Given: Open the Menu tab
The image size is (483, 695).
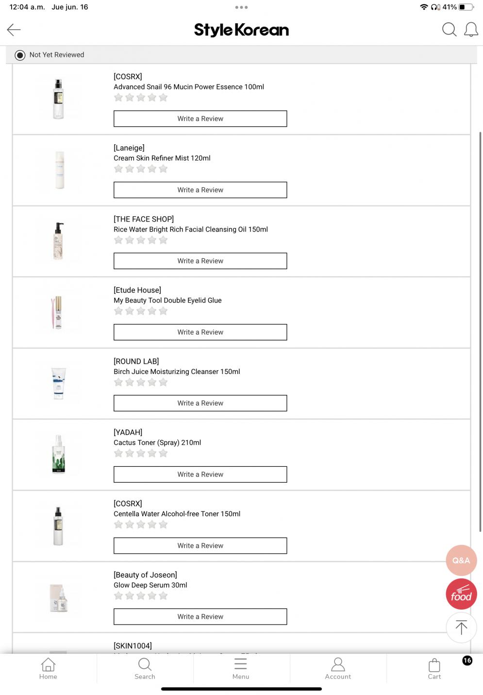Looking at the screenshot, I should [x=241, y=668].
